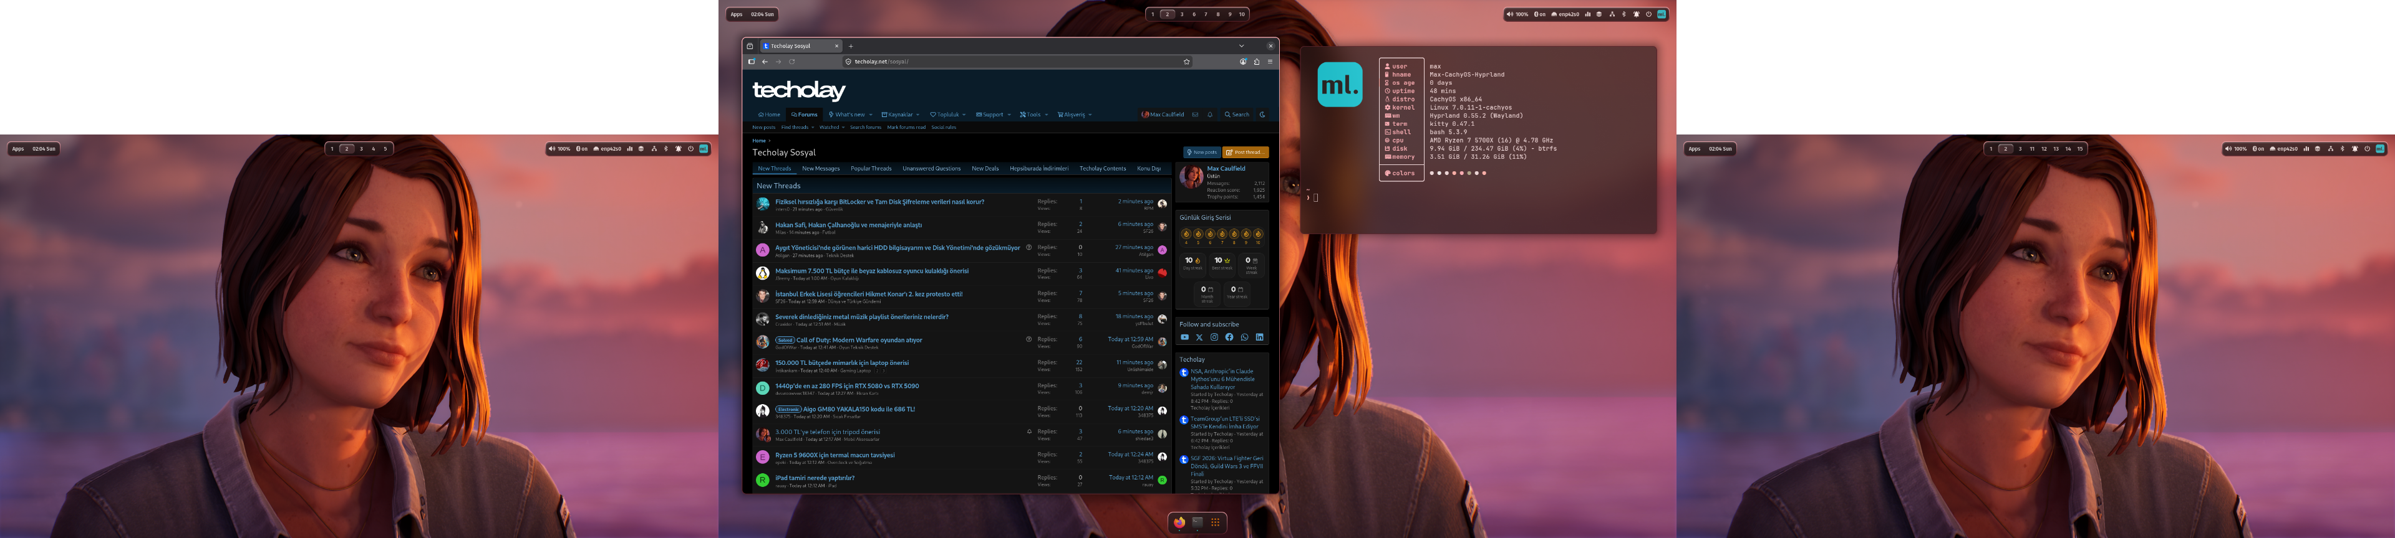Open the Social rules link
The height and width of the screenshot is (538, 2395).
[944, 127]
